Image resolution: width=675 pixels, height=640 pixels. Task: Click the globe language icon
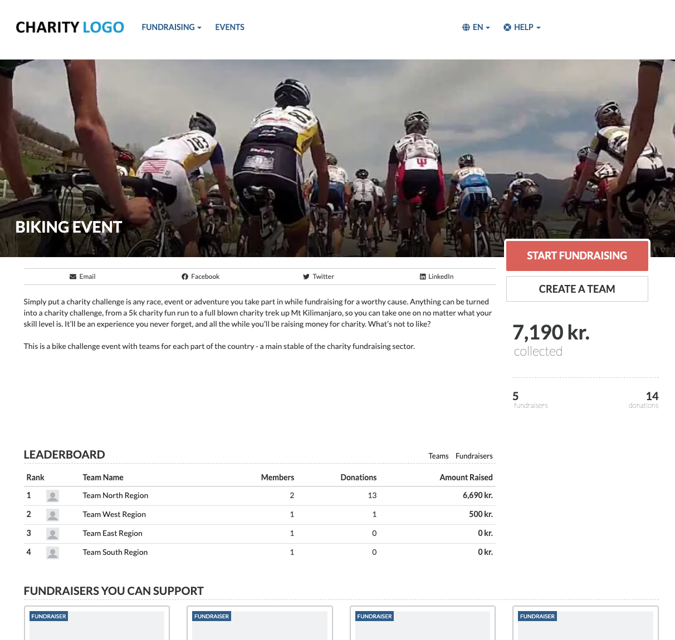tap(466, 27)
